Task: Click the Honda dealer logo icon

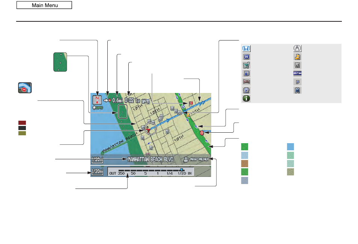Action: [x=246, y=48]
